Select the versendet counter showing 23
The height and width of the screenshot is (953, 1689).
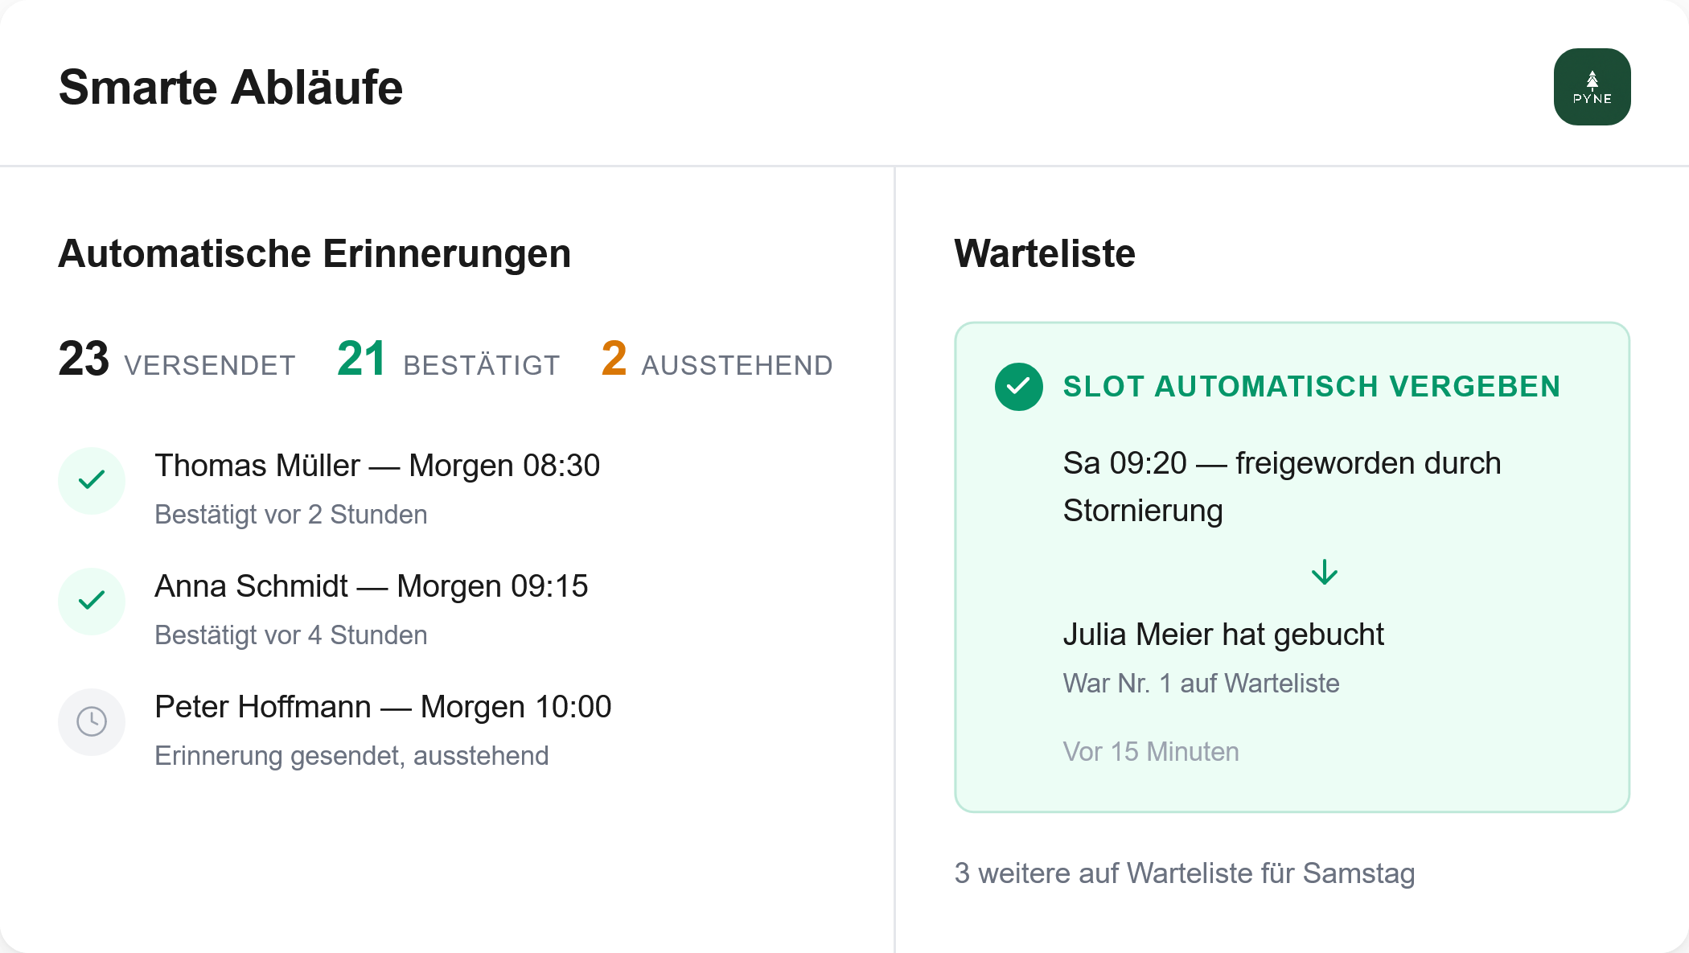click(175, 362)
